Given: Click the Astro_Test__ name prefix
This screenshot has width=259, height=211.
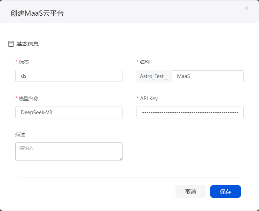Looking at the screenshot, I should tap(154, 76).
